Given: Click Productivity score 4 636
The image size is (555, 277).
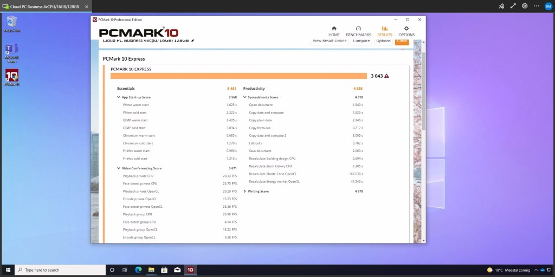Looking at the screenshot, I should coord(358,89).
